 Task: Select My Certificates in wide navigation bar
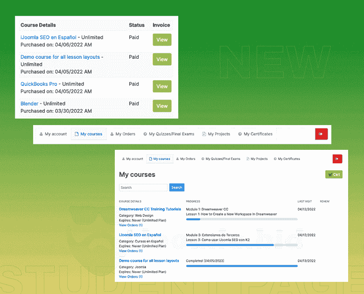[x=255, y=134]
